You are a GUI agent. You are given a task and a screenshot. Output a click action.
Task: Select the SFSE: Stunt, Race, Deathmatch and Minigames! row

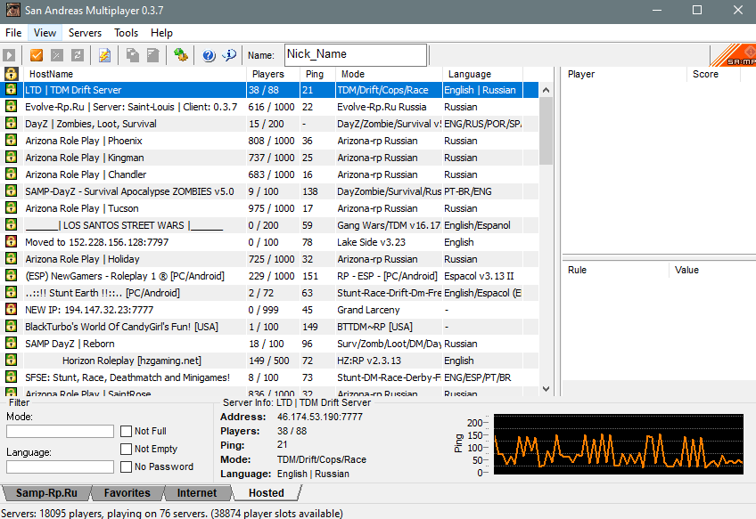271,377
